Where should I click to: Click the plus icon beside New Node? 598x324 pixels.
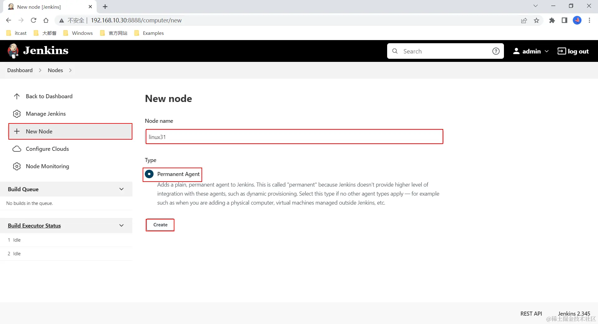(x=17, y=131)
